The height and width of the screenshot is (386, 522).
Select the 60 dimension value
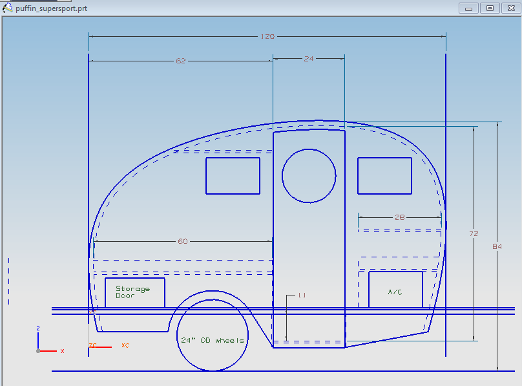183,241
